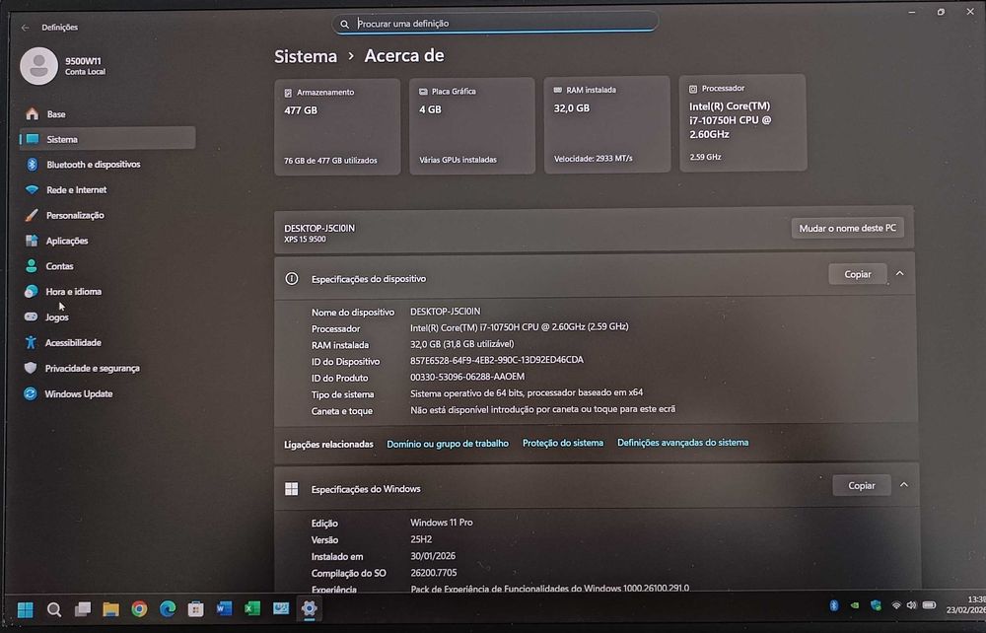Click the Jogos controller icon

click(x=31, y=316)
